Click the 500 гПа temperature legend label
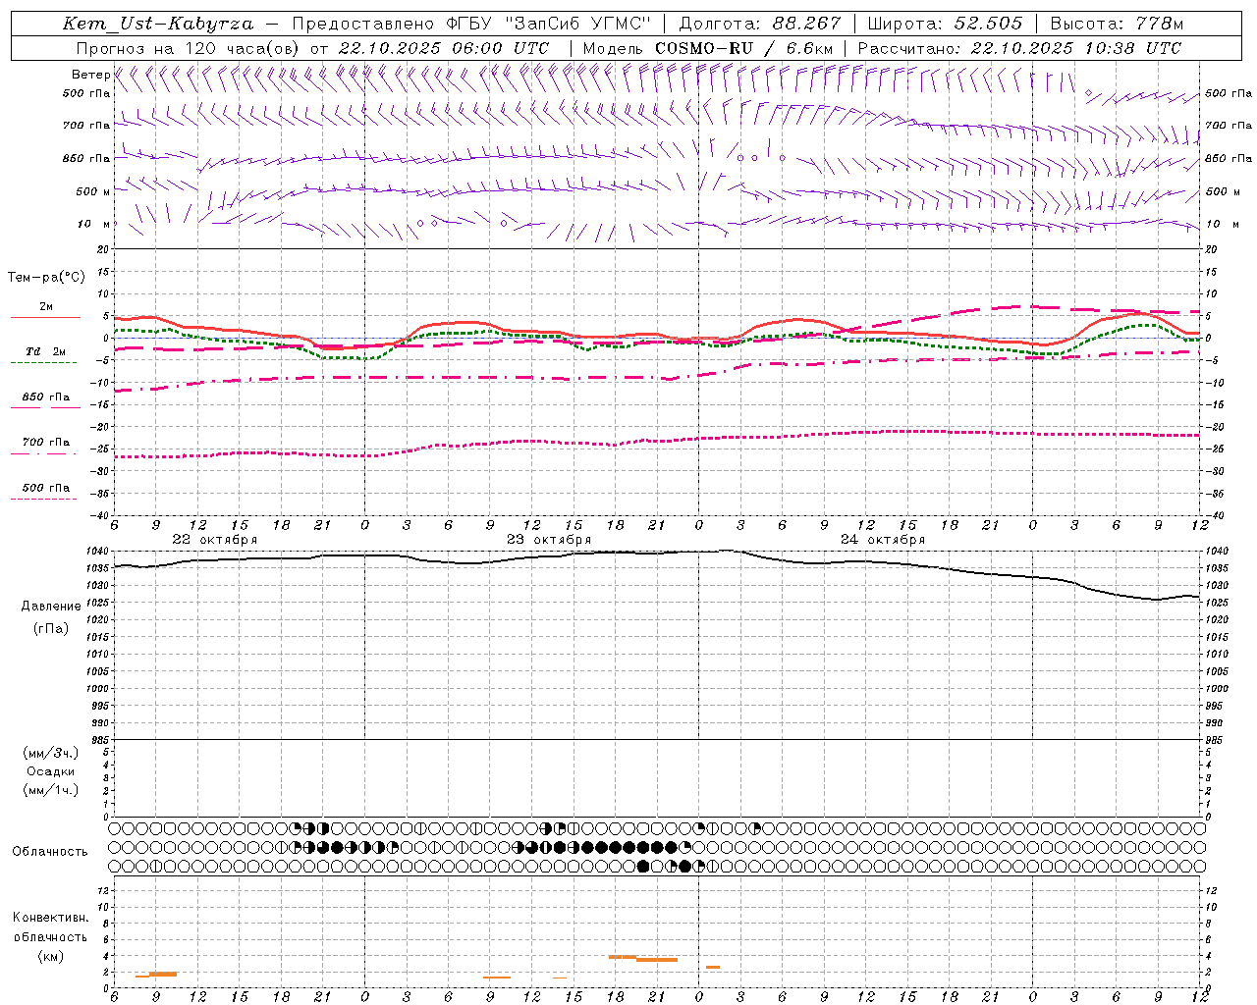The image size is (1257, 1005). coord(46,488)
